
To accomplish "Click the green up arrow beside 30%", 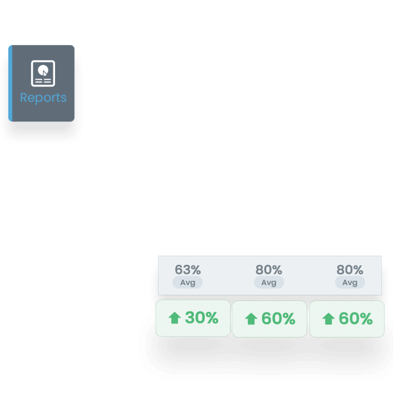I will [x=174, y=318].
